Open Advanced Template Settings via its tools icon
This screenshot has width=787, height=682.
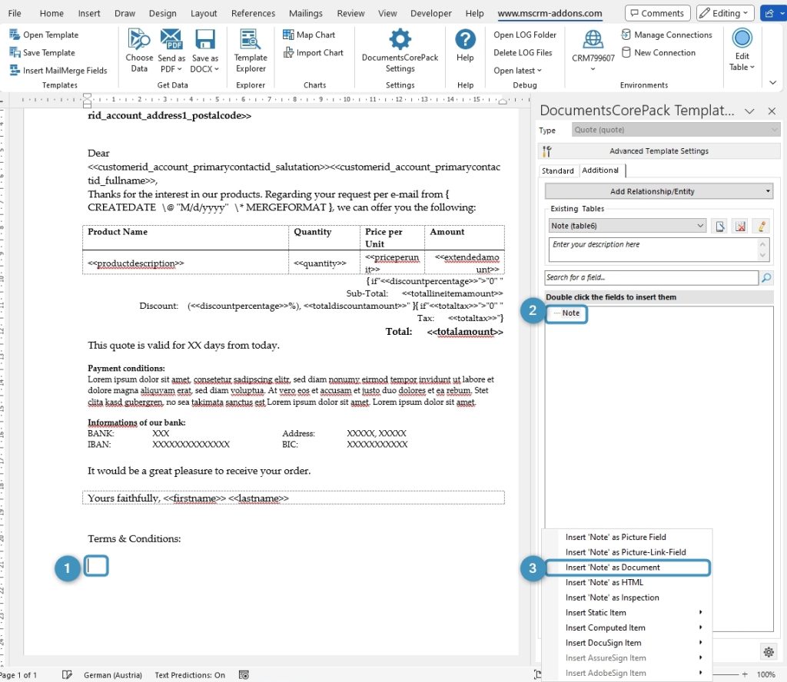[x=549, y=151]
